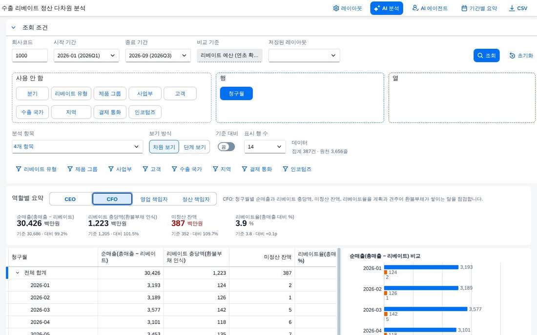Open AI 분석 sparkle button
Screen dimensions: 537x335
point(386,8)
